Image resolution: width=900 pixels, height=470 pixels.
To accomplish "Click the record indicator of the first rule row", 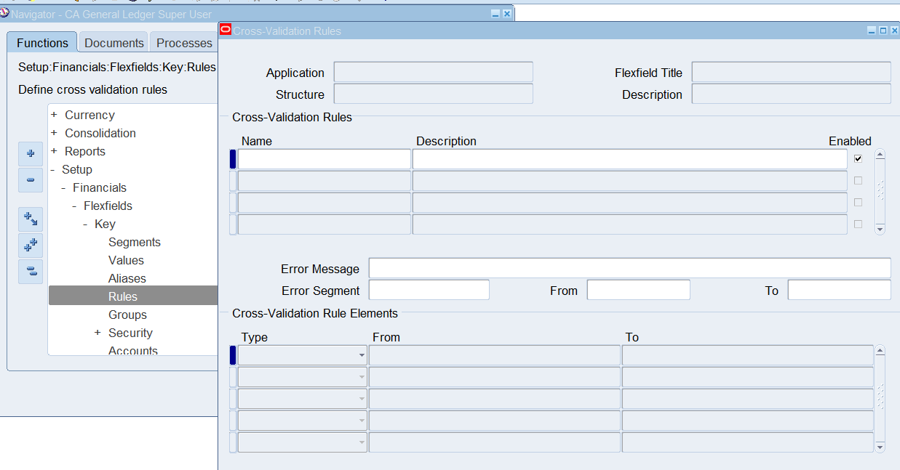I will point(233,159).
